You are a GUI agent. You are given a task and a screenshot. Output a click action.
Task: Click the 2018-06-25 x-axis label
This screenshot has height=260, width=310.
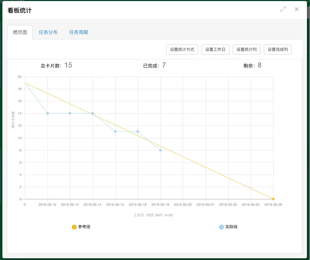[251, 205]
